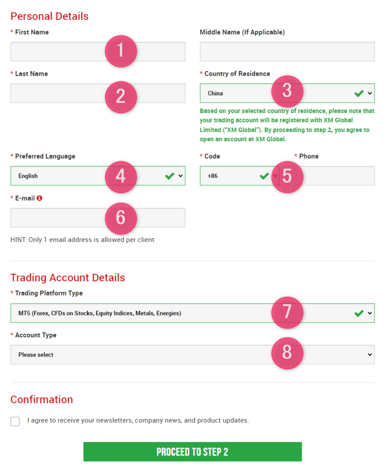Open the phone Code +86 dropdown

click(240, 176)
